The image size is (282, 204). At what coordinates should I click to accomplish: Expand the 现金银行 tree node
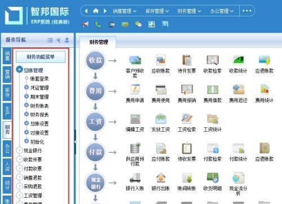19,150
